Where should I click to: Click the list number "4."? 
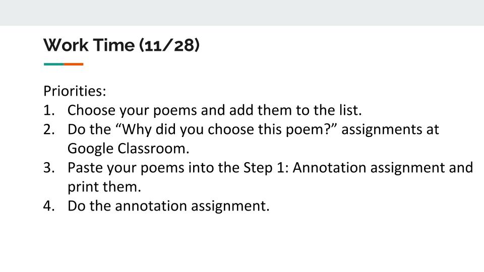point(49,206)
